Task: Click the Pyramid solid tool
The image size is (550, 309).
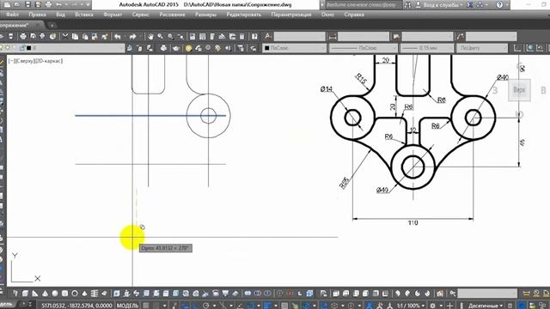Action: pyautogui.click(x=84, y=294)
